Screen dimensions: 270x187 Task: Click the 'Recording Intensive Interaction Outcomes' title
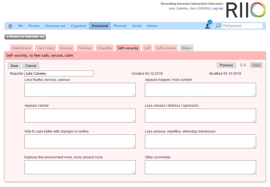click(192, 4)
